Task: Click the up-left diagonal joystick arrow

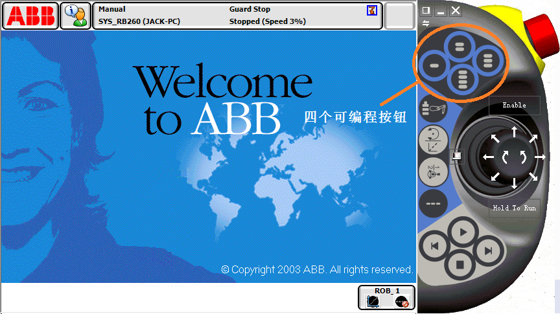Action: [495, 139]
